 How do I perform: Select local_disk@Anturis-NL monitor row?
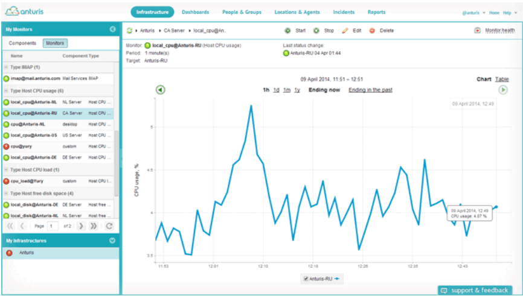tap(58, 215)
